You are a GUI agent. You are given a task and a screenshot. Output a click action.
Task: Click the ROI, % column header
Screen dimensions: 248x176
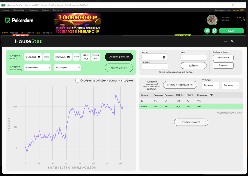coord(179,95)
